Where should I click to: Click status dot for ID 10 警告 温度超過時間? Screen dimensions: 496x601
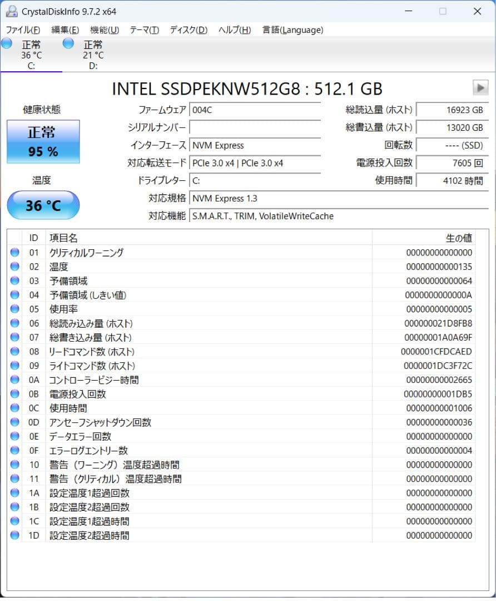click(15, 465)
